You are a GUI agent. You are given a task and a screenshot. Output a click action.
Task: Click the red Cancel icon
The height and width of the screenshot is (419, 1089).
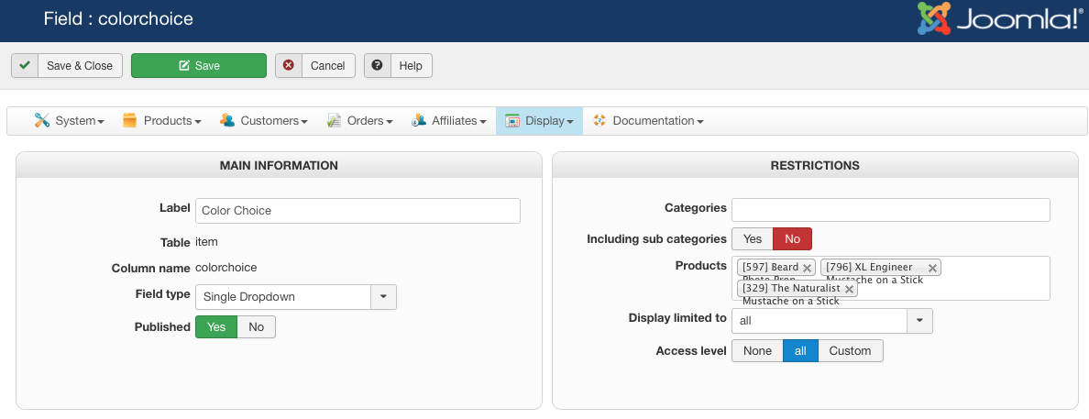[x=289, y=66]
